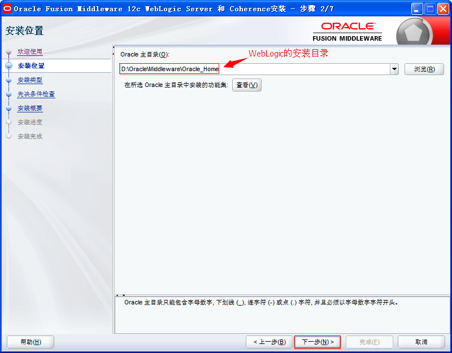
Task: Click the 安装概要 step bullet icon
Action: (9, 108)
